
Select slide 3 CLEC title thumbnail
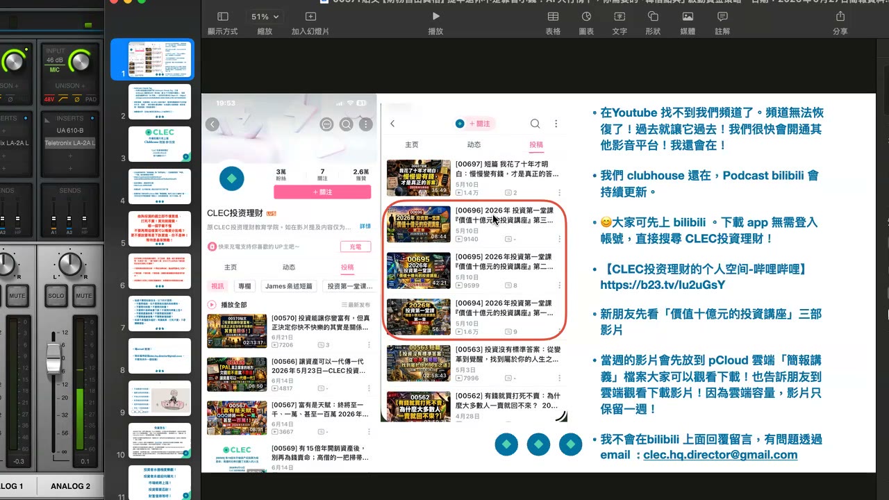[x=160, y=144]
